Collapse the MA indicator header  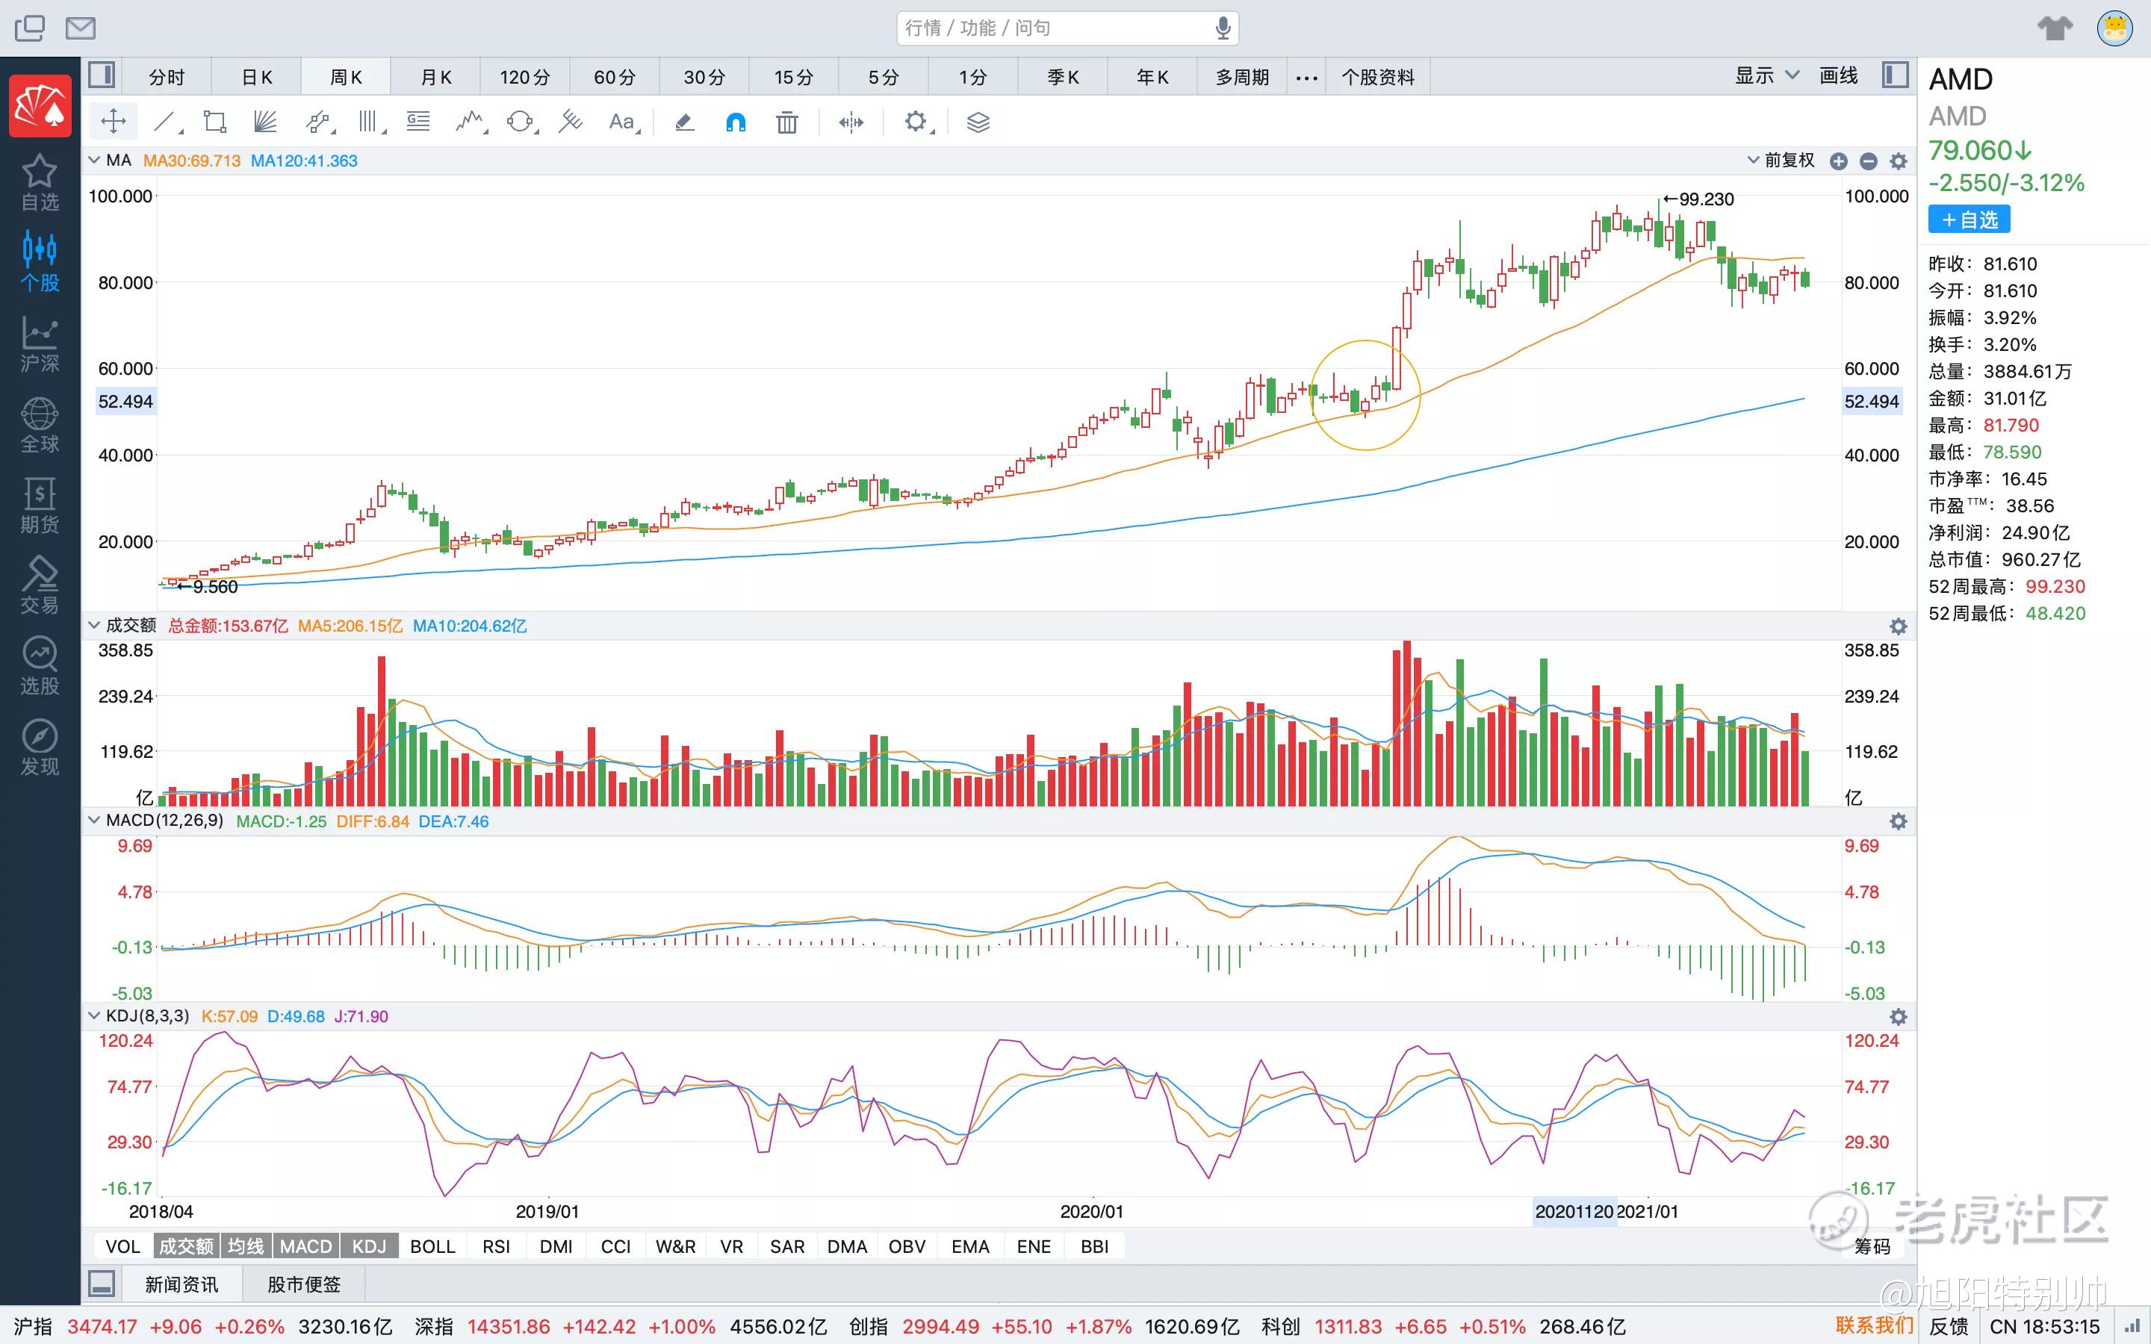pos(94,161)
